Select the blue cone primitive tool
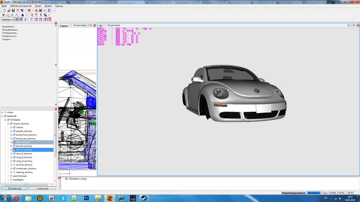360x202 pixels. tap(22, 15)
